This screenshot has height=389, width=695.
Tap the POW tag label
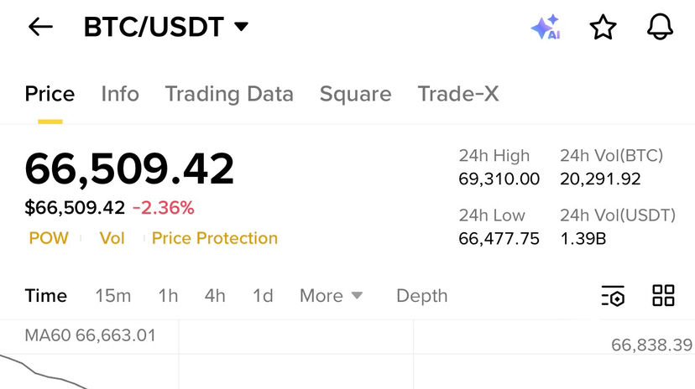(x=49, y=238)
